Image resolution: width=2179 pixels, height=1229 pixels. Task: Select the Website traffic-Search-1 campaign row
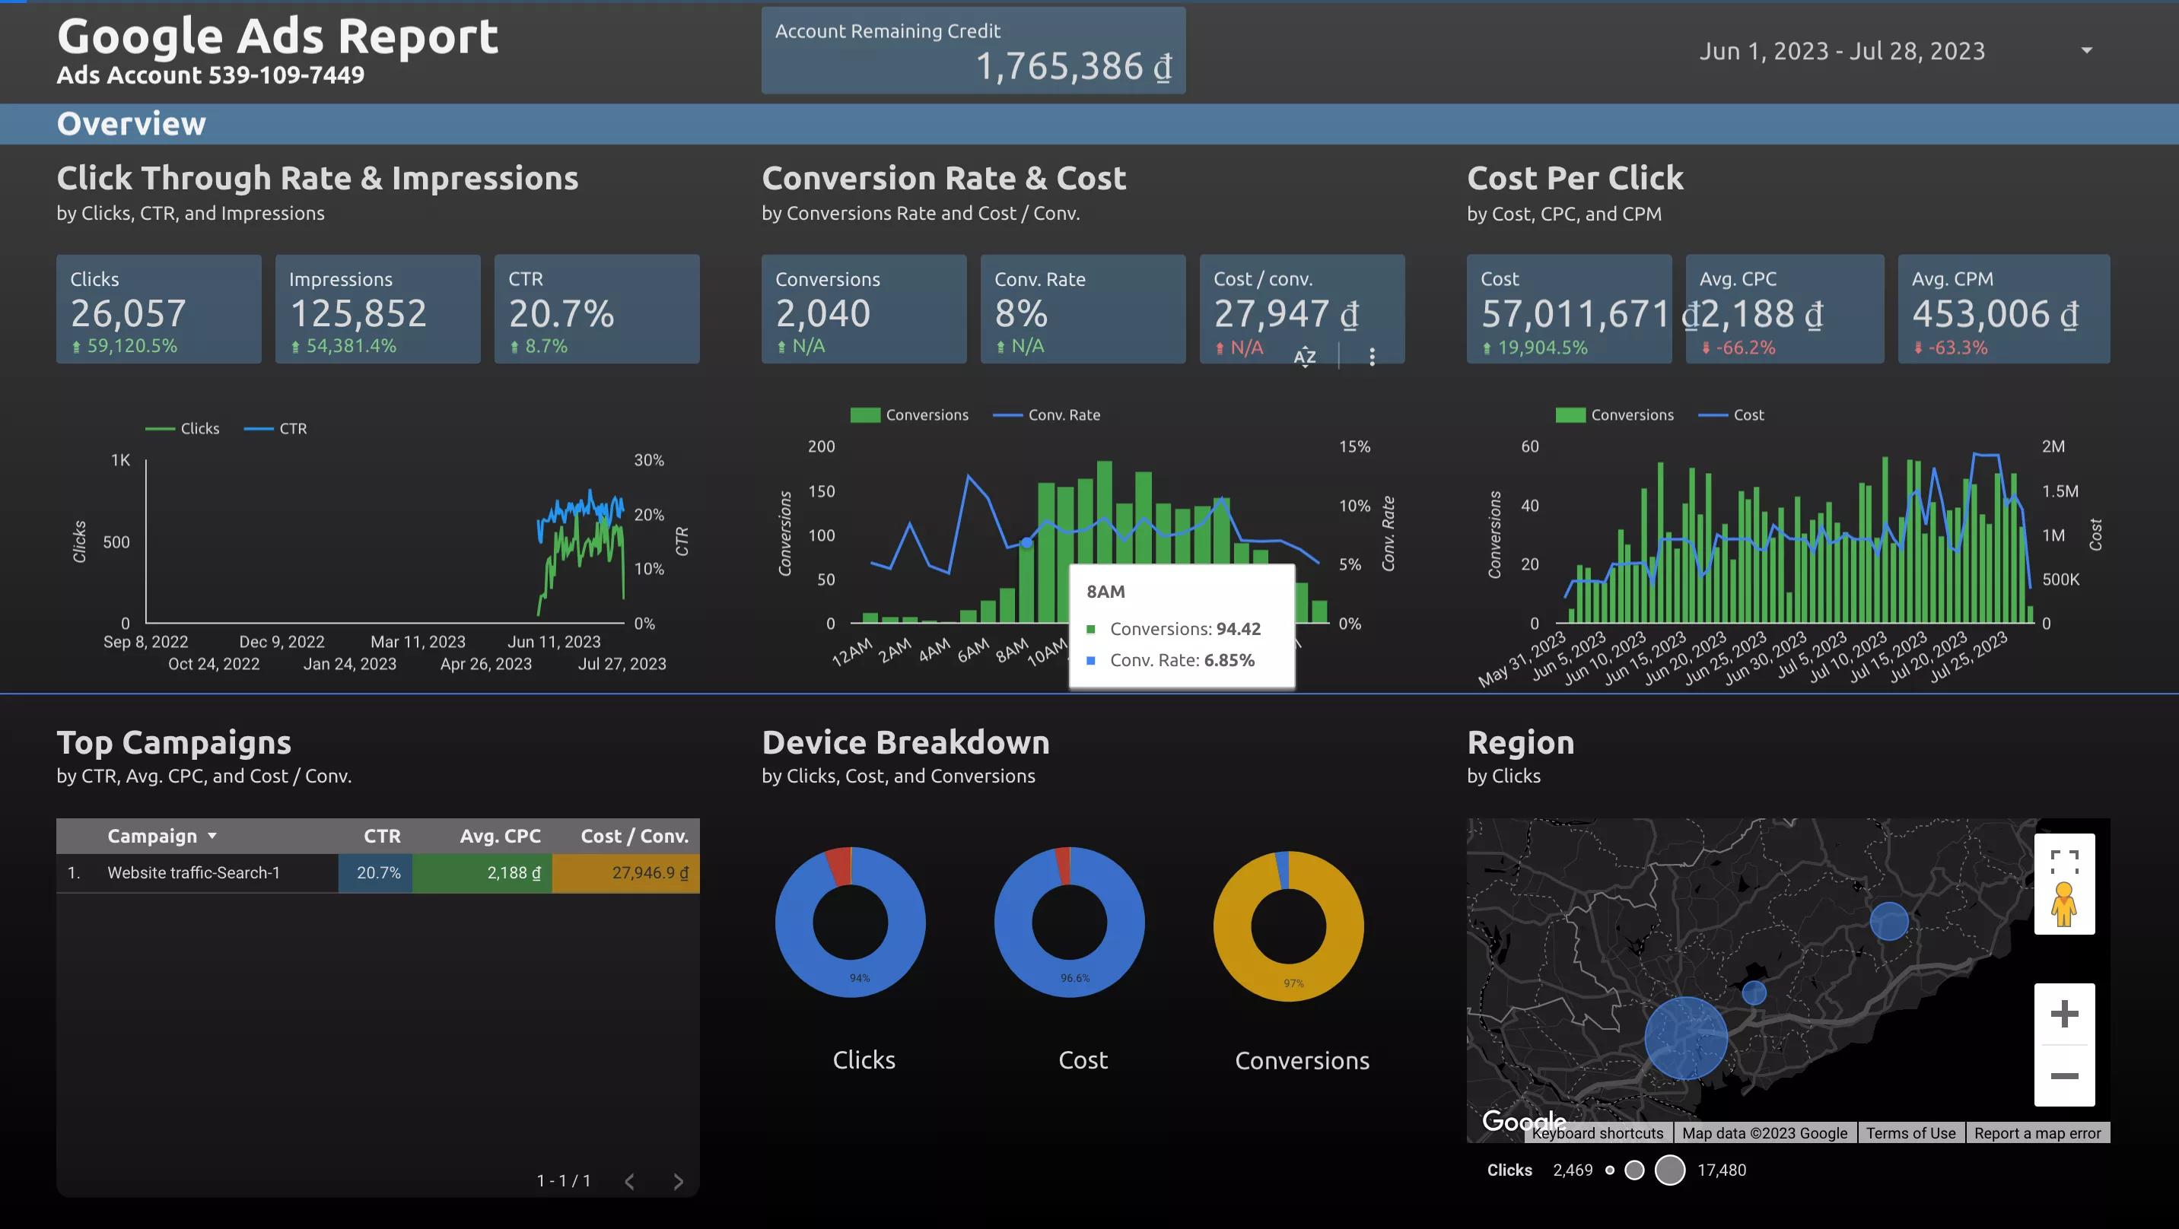(378, 873)
